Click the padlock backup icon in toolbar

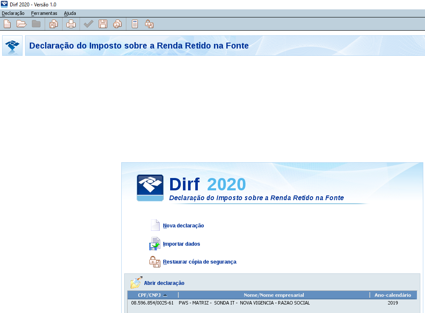point(149,24)
